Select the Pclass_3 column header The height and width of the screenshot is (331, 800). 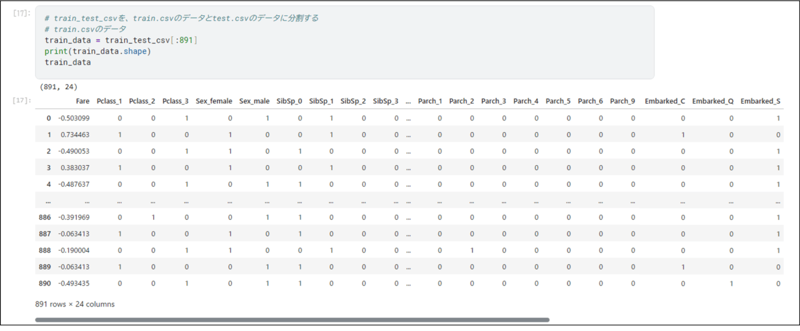[x=175, y=101]
